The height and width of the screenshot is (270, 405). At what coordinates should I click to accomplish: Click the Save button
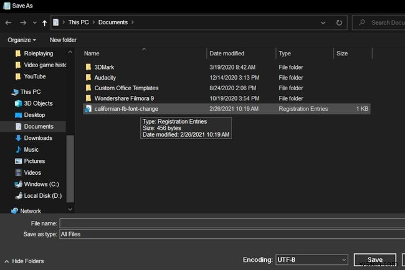point(374,259)
